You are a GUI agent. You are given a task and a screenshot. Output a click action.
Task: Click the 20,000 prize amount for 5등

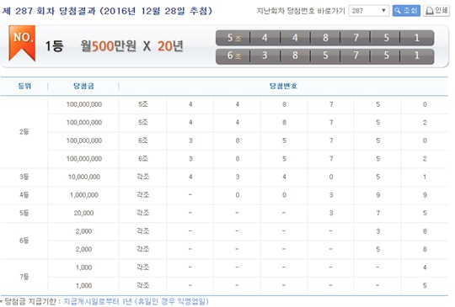[84, 213]
